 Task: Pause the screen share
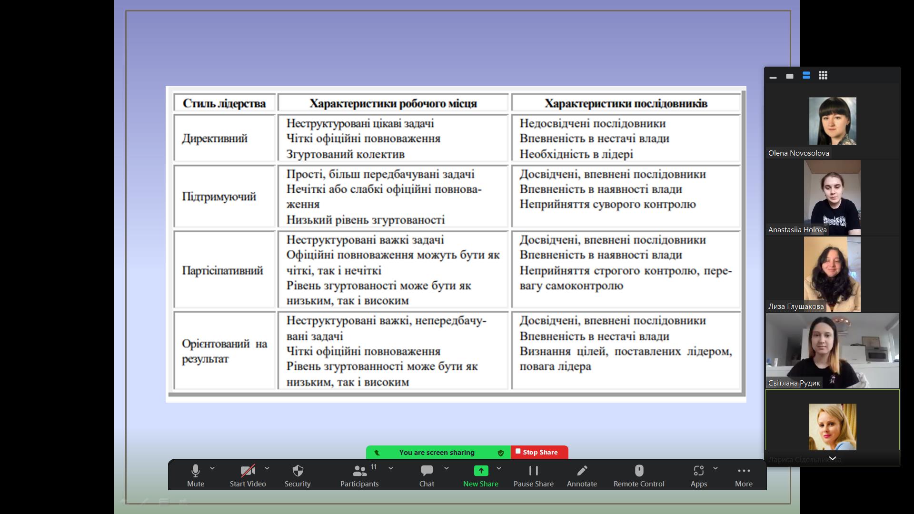pyautogui.click(x=534, y=475)
